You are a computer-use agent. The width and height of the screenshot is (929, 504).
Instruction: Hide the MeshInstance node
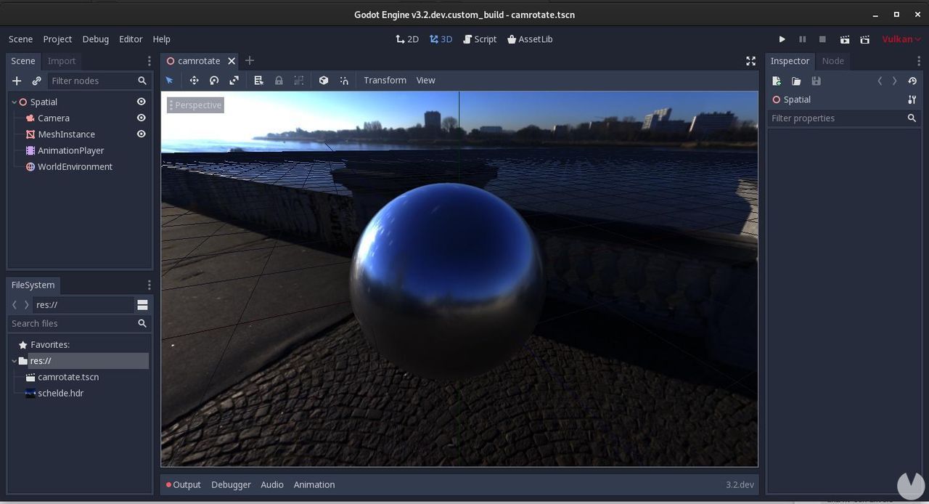click(x=142, y=134)
